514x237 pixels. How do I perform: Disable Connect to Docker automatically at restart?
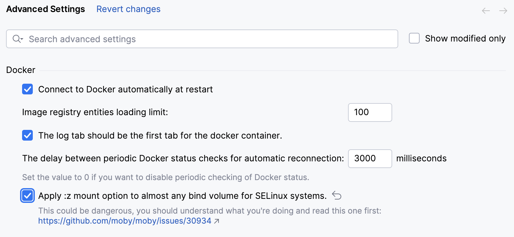(27, 89)
